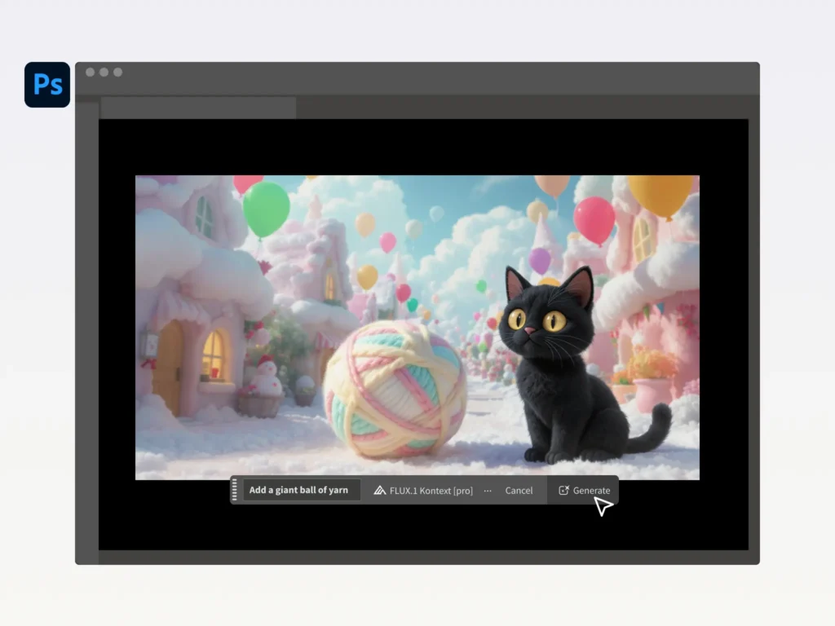Viewport: 835px width, 626px height.
Task: Grab the contextual task bar grip handle
Action: (235, 490)
